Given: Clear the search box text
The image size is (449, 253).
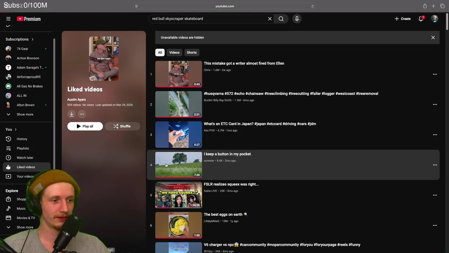Looking at the screenshot, I should coord(270,19).
